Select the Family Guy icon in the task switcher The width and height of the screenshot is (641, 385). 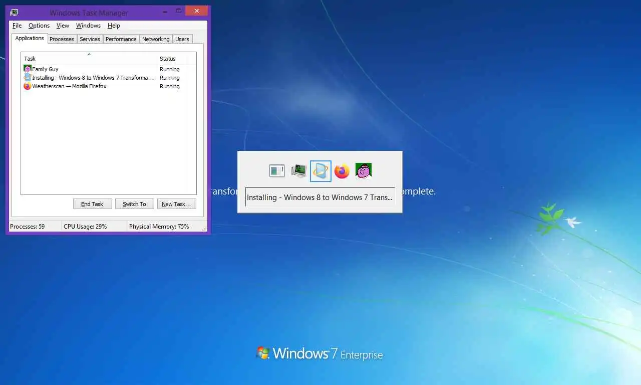[x=364, y=171]
